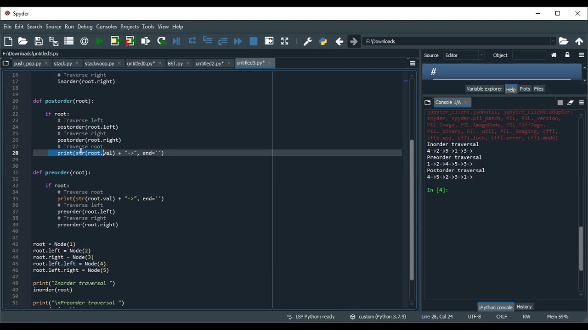Close the stack.py tab
The height and width of the screenshot is (330, 588).
(x=77, y=64)
